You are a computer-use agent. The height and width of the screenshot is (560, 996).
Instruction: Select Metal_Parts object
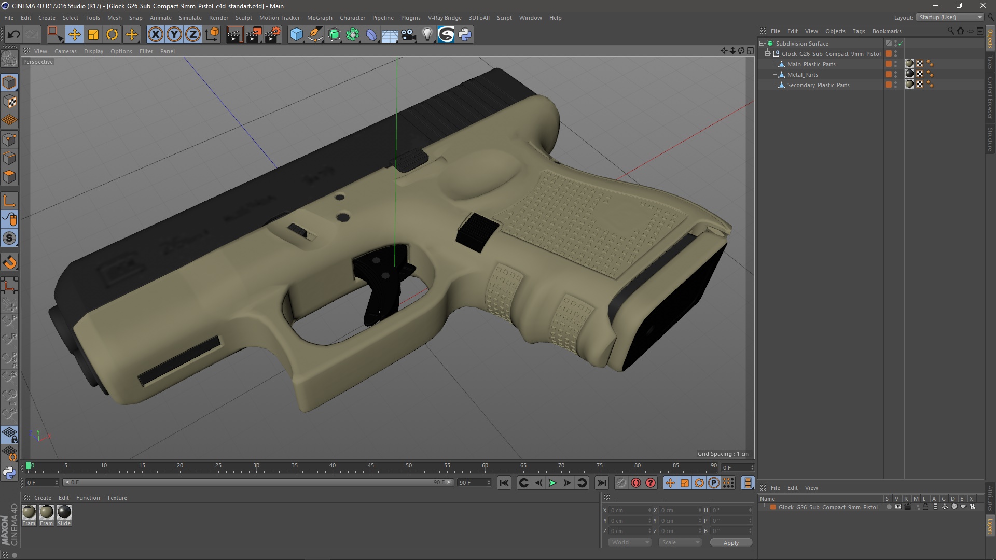click(x=803, y=75)
